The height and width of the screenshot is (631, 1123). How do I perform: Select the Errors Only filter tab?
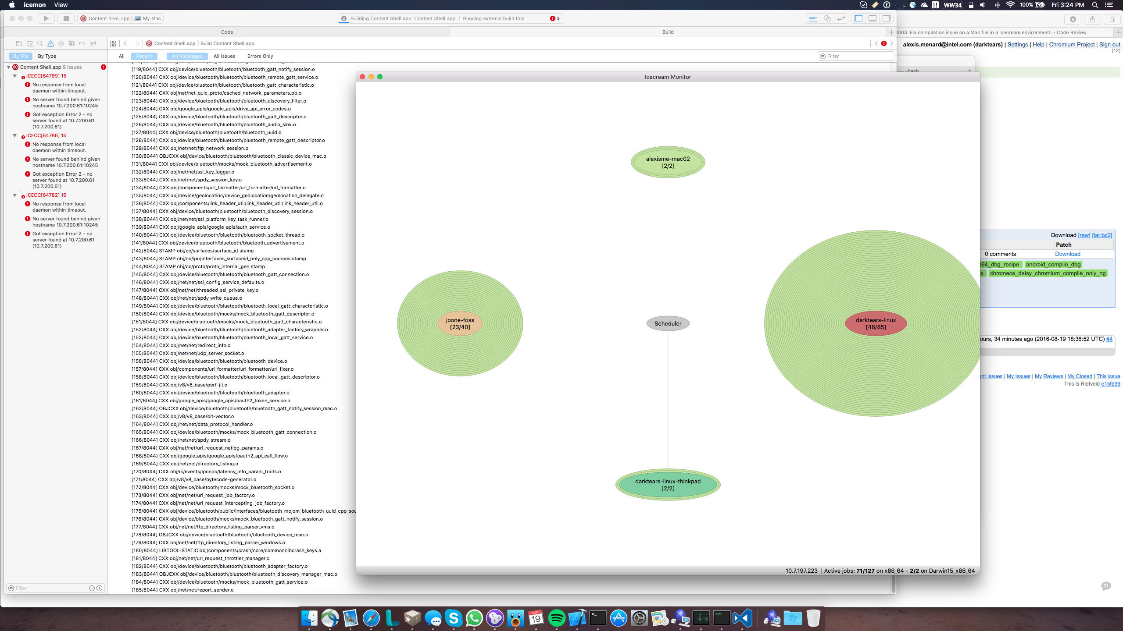coord(260,56)
